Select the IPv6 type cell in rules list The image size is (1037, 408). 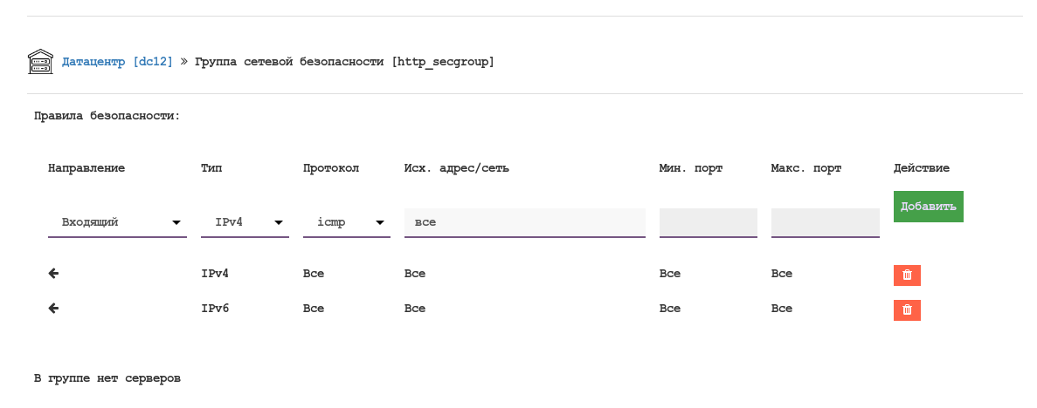[x=215, y=309]
